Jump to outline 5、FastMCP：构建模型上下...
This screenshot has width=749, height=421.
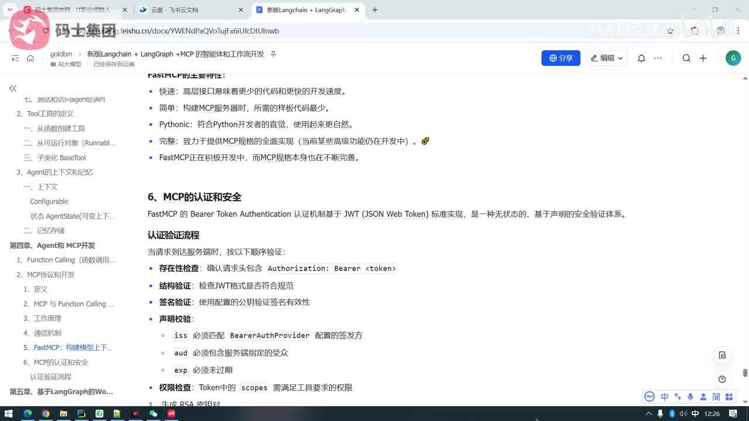point(68,347)
